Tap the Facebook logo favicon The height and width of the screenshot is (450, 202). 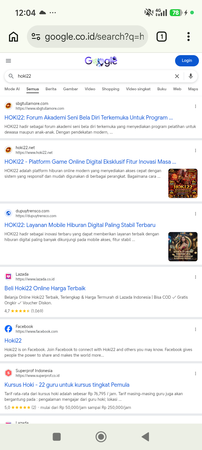(x=8, y=329)
